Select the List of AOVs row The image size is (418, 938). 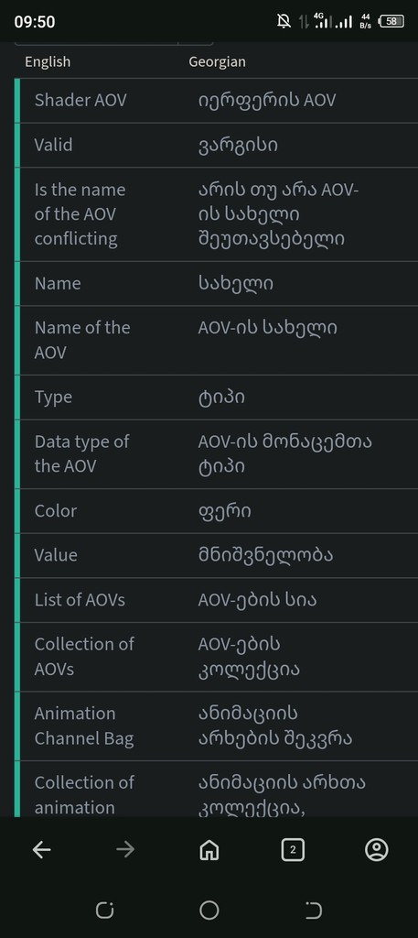pos(216,599)
